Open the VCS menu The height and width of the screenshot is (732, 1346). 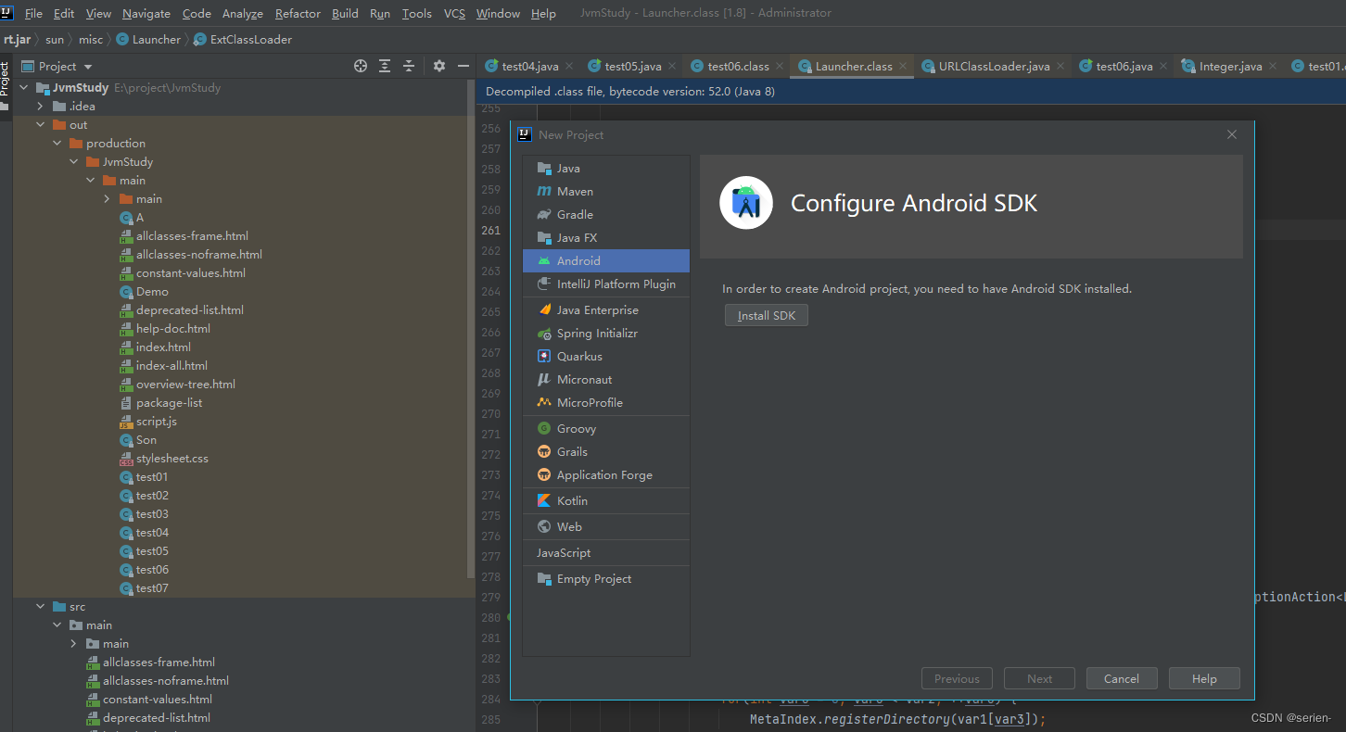point(454,13)
